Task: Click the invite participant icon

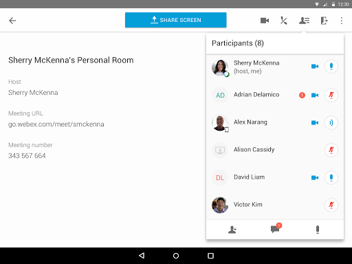Action: (x=232, y=230)
